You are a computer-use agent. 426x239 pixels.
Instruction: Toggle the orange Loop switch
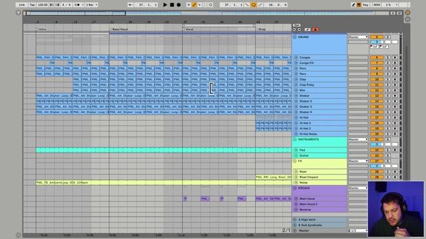[x=253, y=5]
